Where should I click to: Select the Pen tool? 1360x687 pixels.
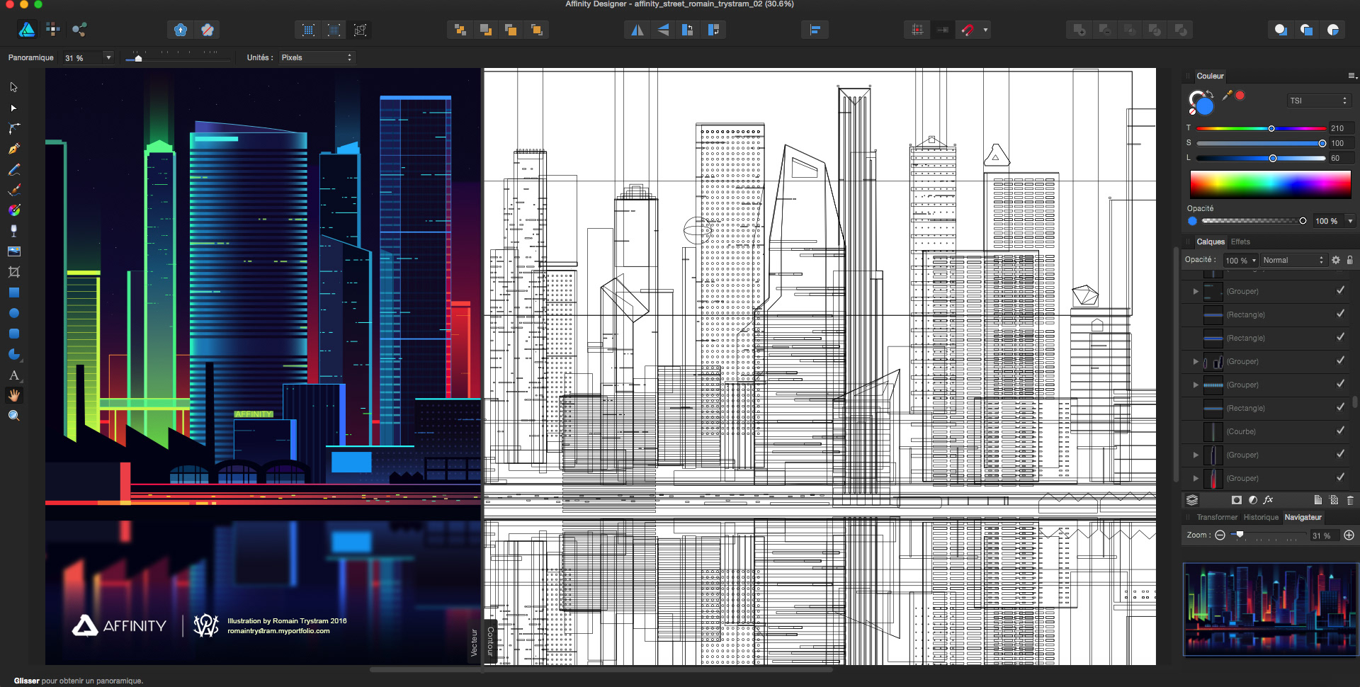[x=13, y=149]
